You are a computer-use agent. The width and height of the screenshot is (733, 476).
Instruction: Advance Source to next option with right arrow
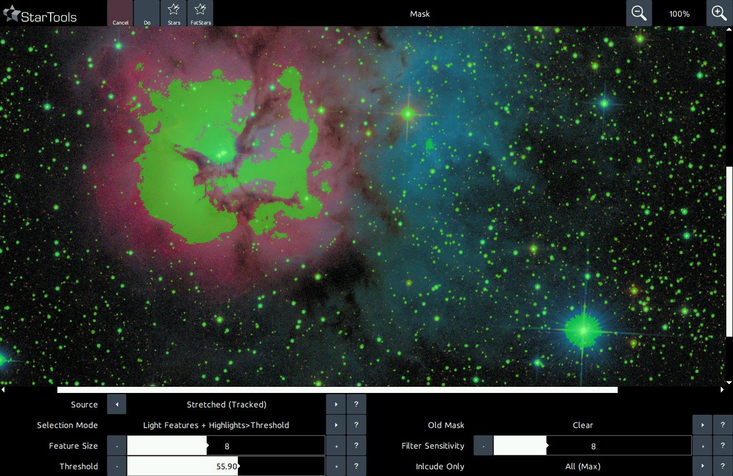(336, 405)
